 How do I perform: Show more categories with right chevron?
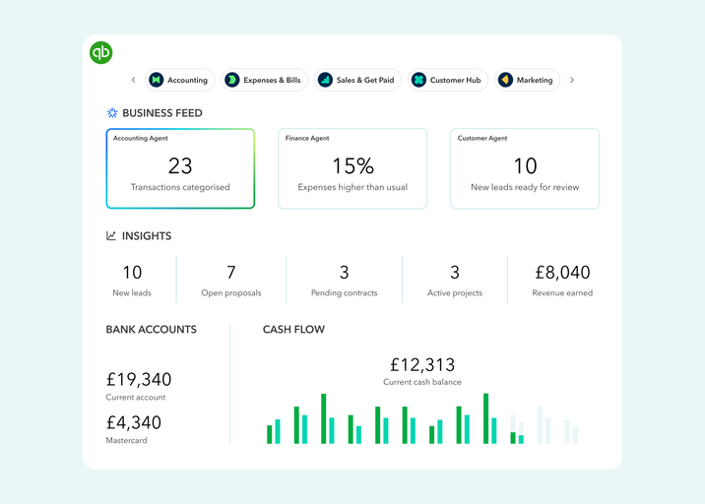point(572,80)
